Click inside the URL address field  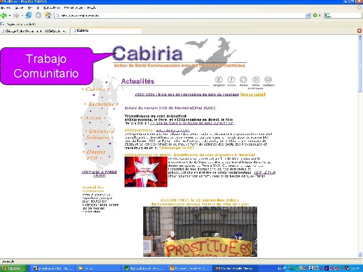pos(183,16)
